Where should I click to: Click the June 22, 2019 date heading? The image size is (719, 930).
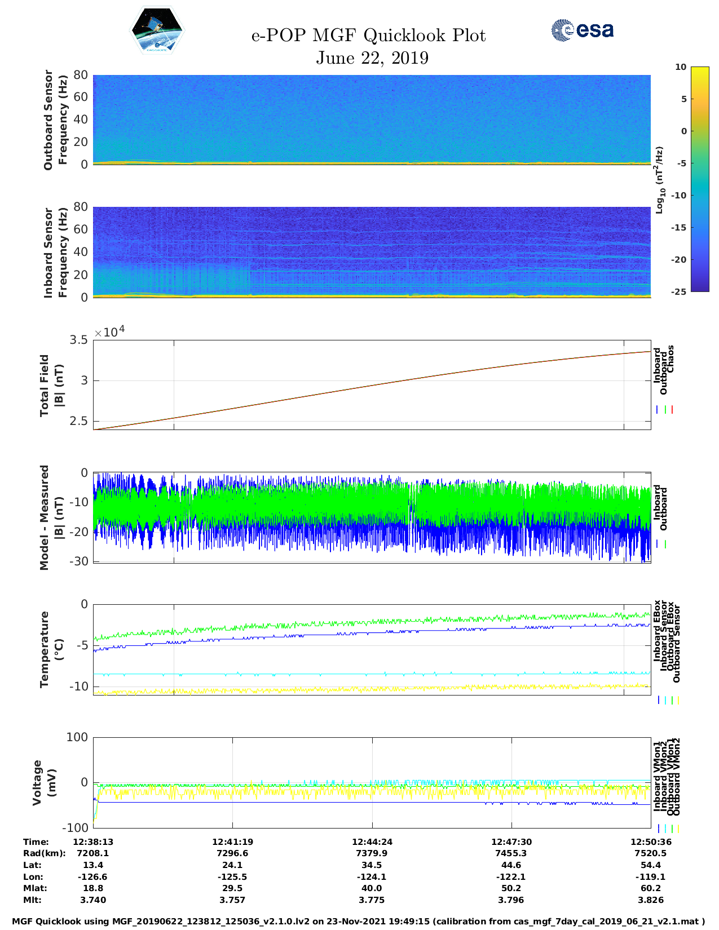pos(372,58)
